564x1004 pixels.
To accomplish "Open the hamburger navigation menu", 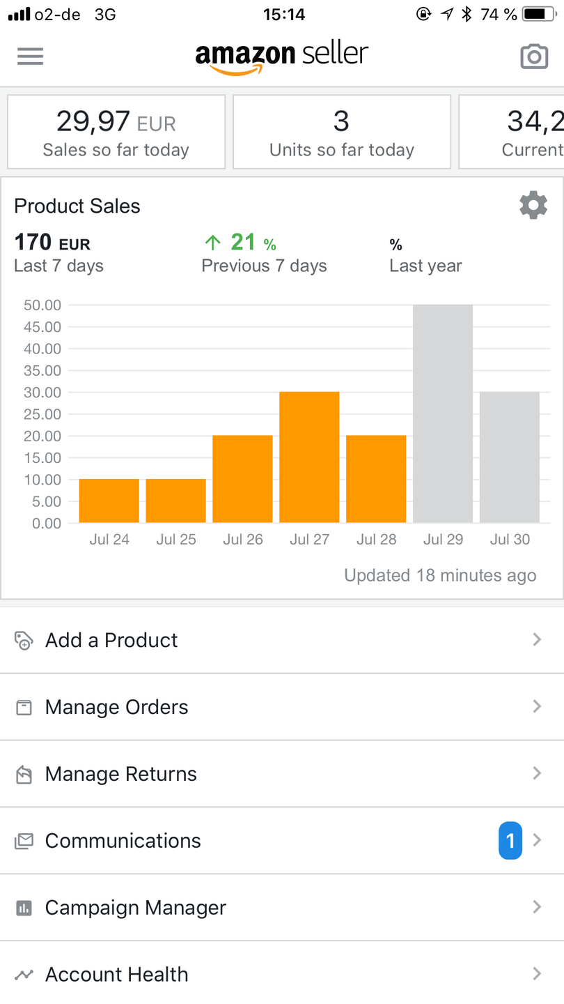I will coord(31,56).
